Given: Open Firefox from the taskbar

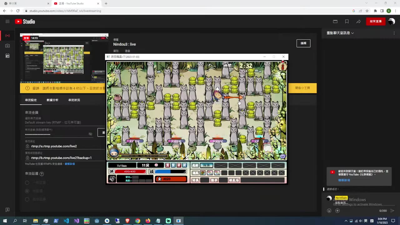Looking at the screenshot, I should tap(148, 221).
